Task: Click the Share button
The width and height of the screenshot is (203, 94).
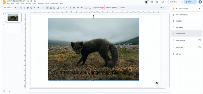Action: click(x=189, y=2)
